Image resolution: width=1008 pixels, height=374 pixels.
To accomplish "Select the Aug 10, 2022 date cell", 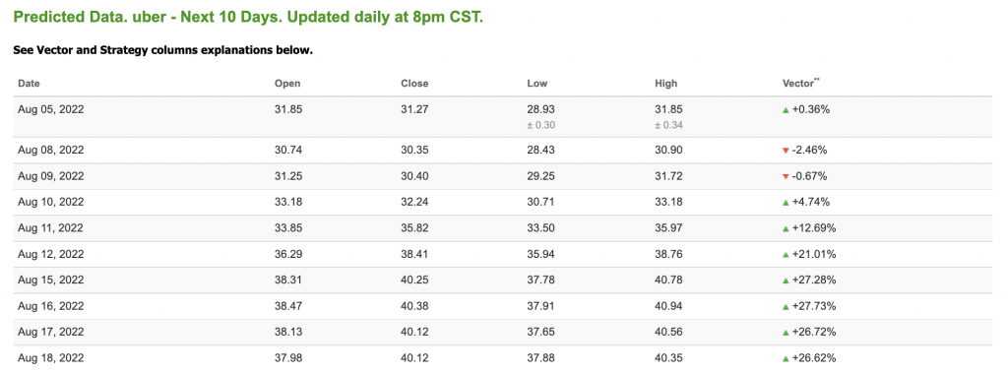I will (51, 202).
